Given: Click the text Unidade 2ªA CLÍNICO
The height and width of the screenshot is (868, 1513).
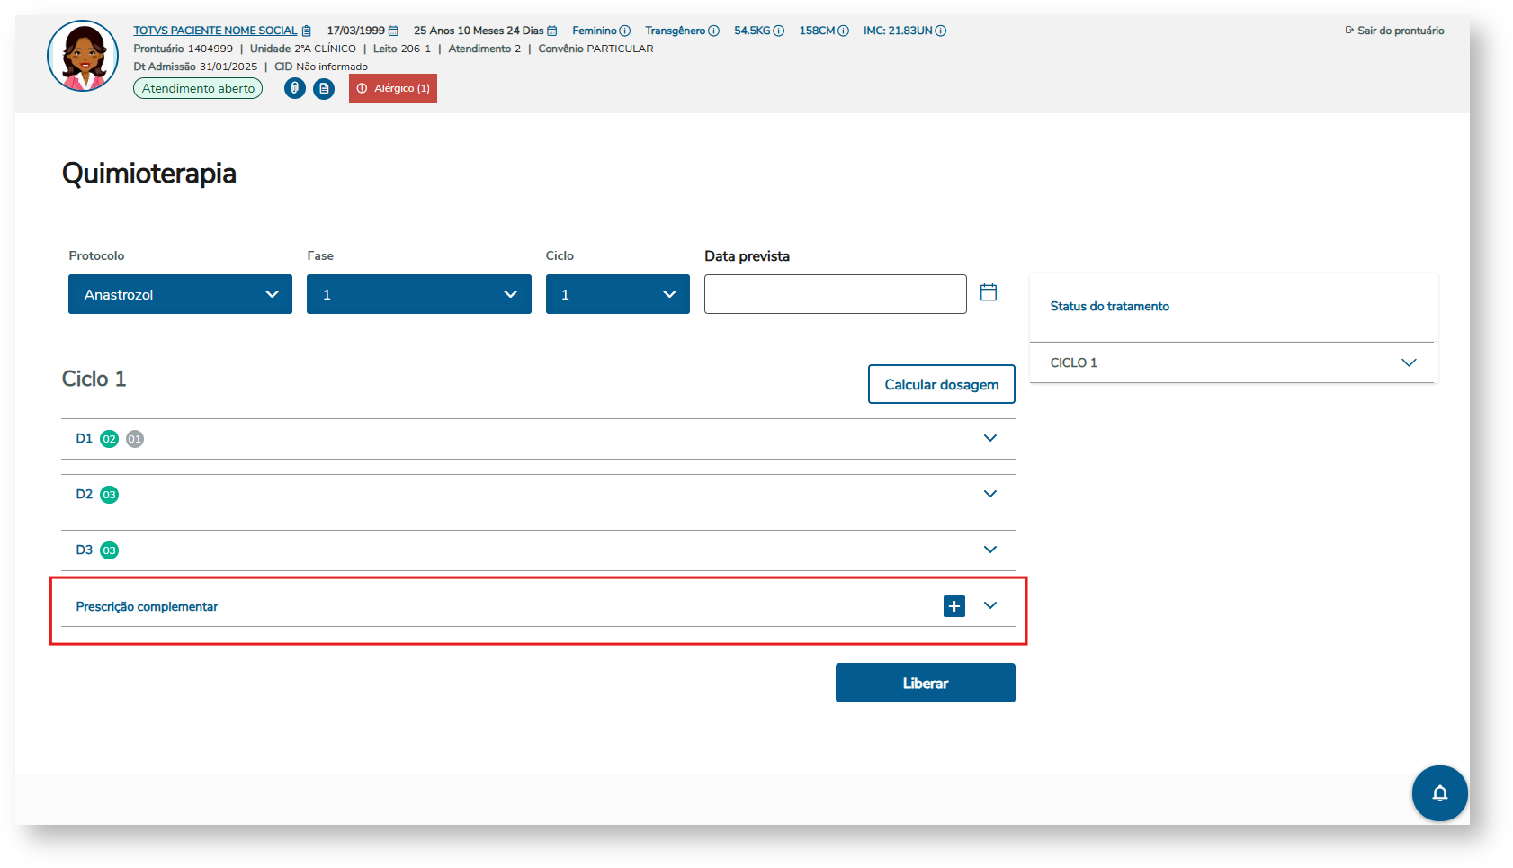Looking at the screenshot, I should (303, 49).
